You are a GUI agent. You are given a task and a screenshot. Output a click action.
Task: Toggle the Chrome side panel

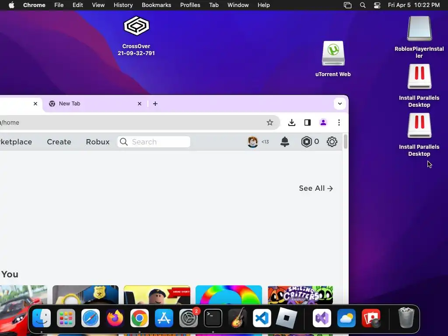point(308,122)
